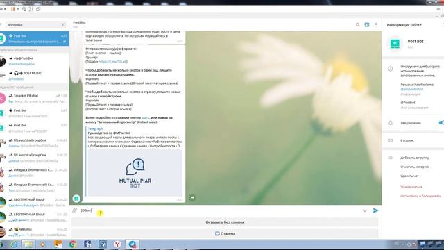Click the red Пожаловаться report action
This screenshot has width=444, height=250.
point(411,187)
